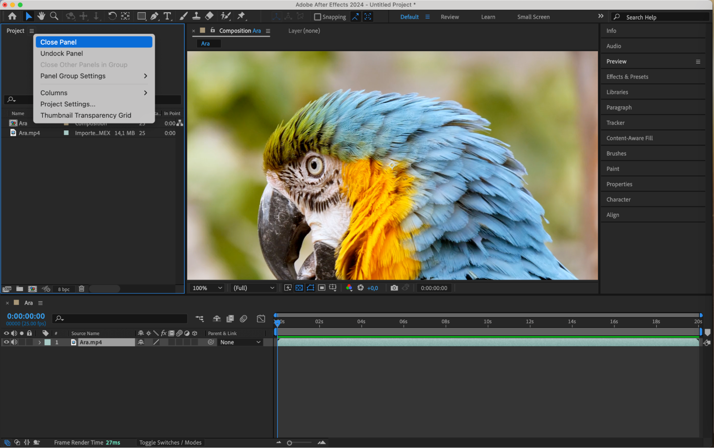Expand the Ara.mp4 layer properties
Viewport: 714px width, 448px height.
pos(39,342)
